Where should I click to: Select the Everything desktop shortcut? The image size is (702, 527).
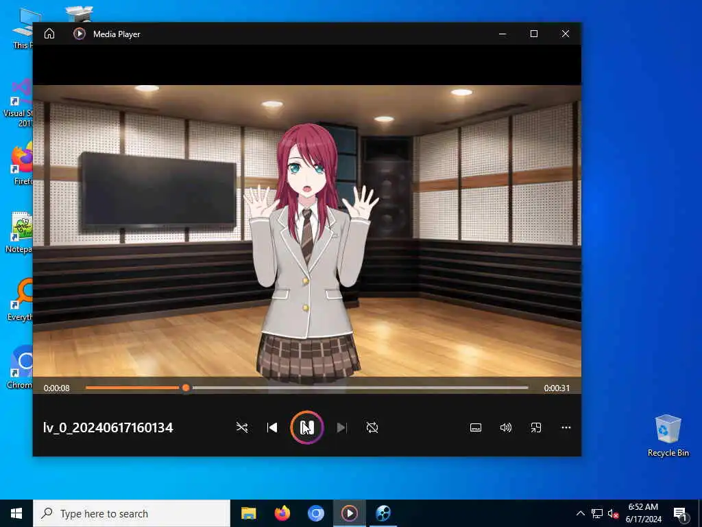pyautogui.click(x=21, y=301)
